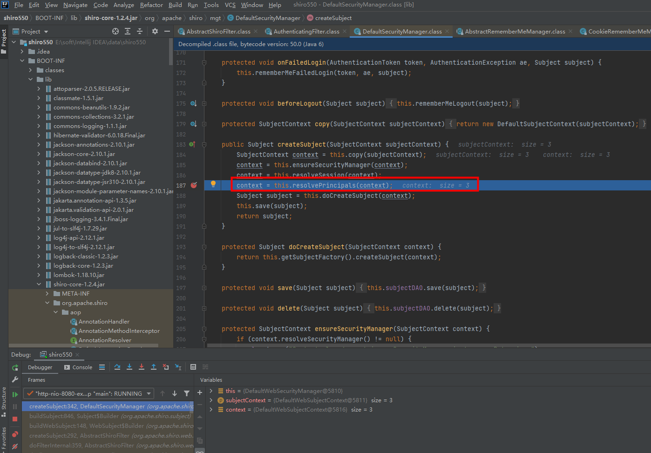
Task: Click the threads layout icon after Console
Action: pos(102,367)
